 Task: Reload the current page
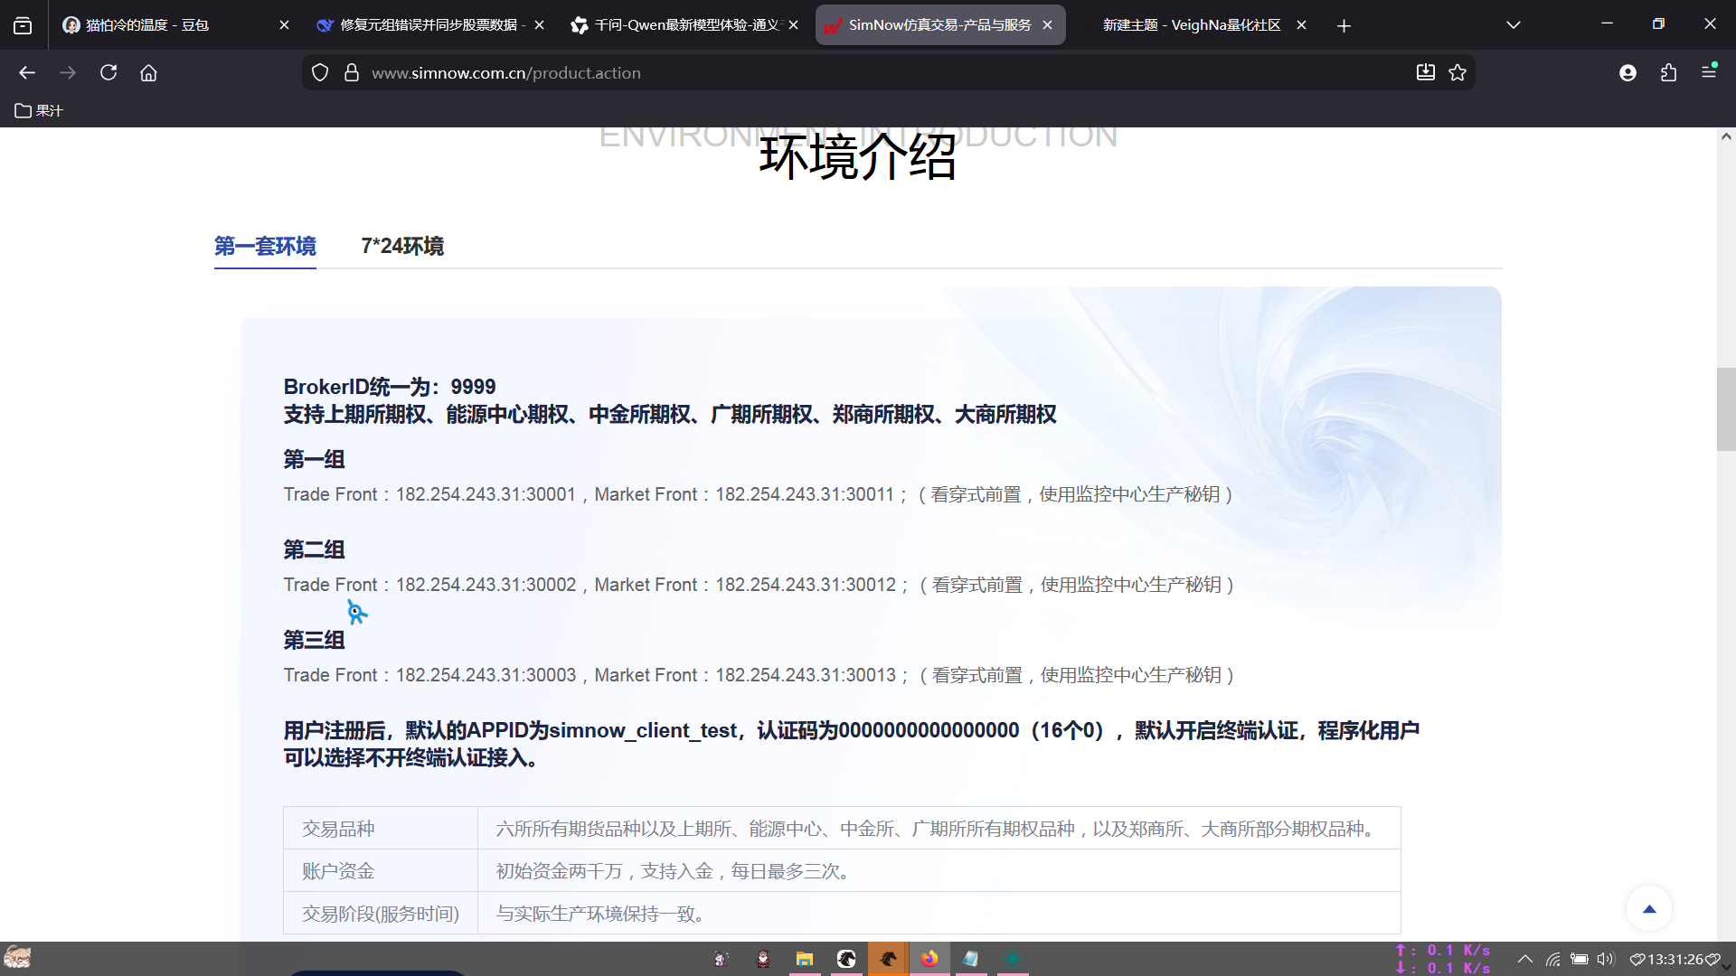tap(108, 72)
